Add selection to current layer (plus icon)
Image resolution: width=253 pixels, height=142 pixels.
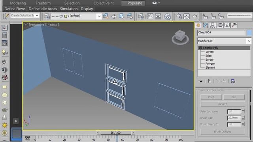point(114,16)
